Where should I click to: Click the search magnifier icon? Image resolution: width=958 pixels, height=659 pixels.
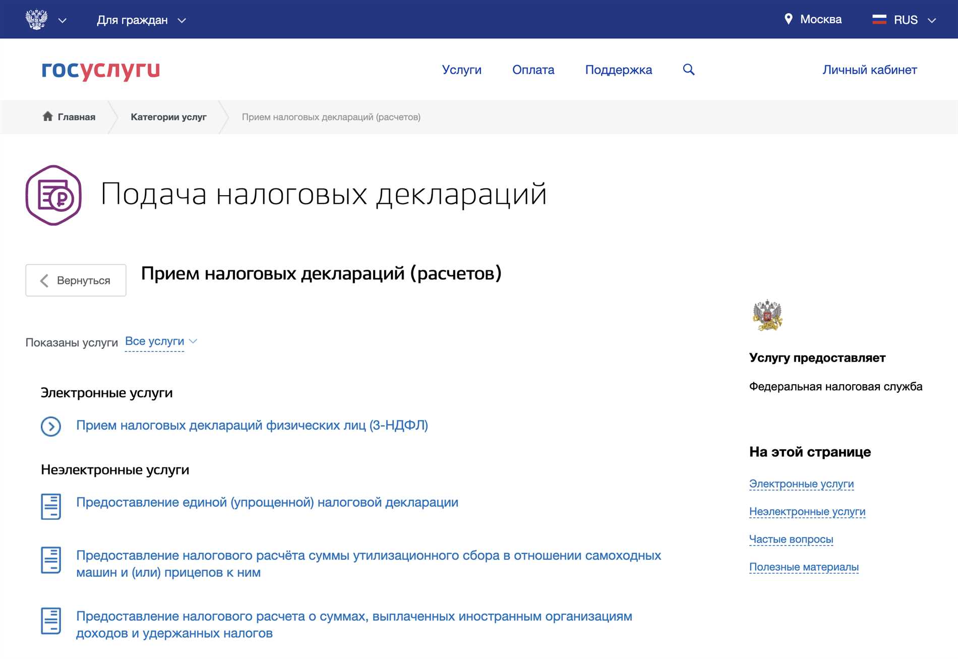(689, 70)
